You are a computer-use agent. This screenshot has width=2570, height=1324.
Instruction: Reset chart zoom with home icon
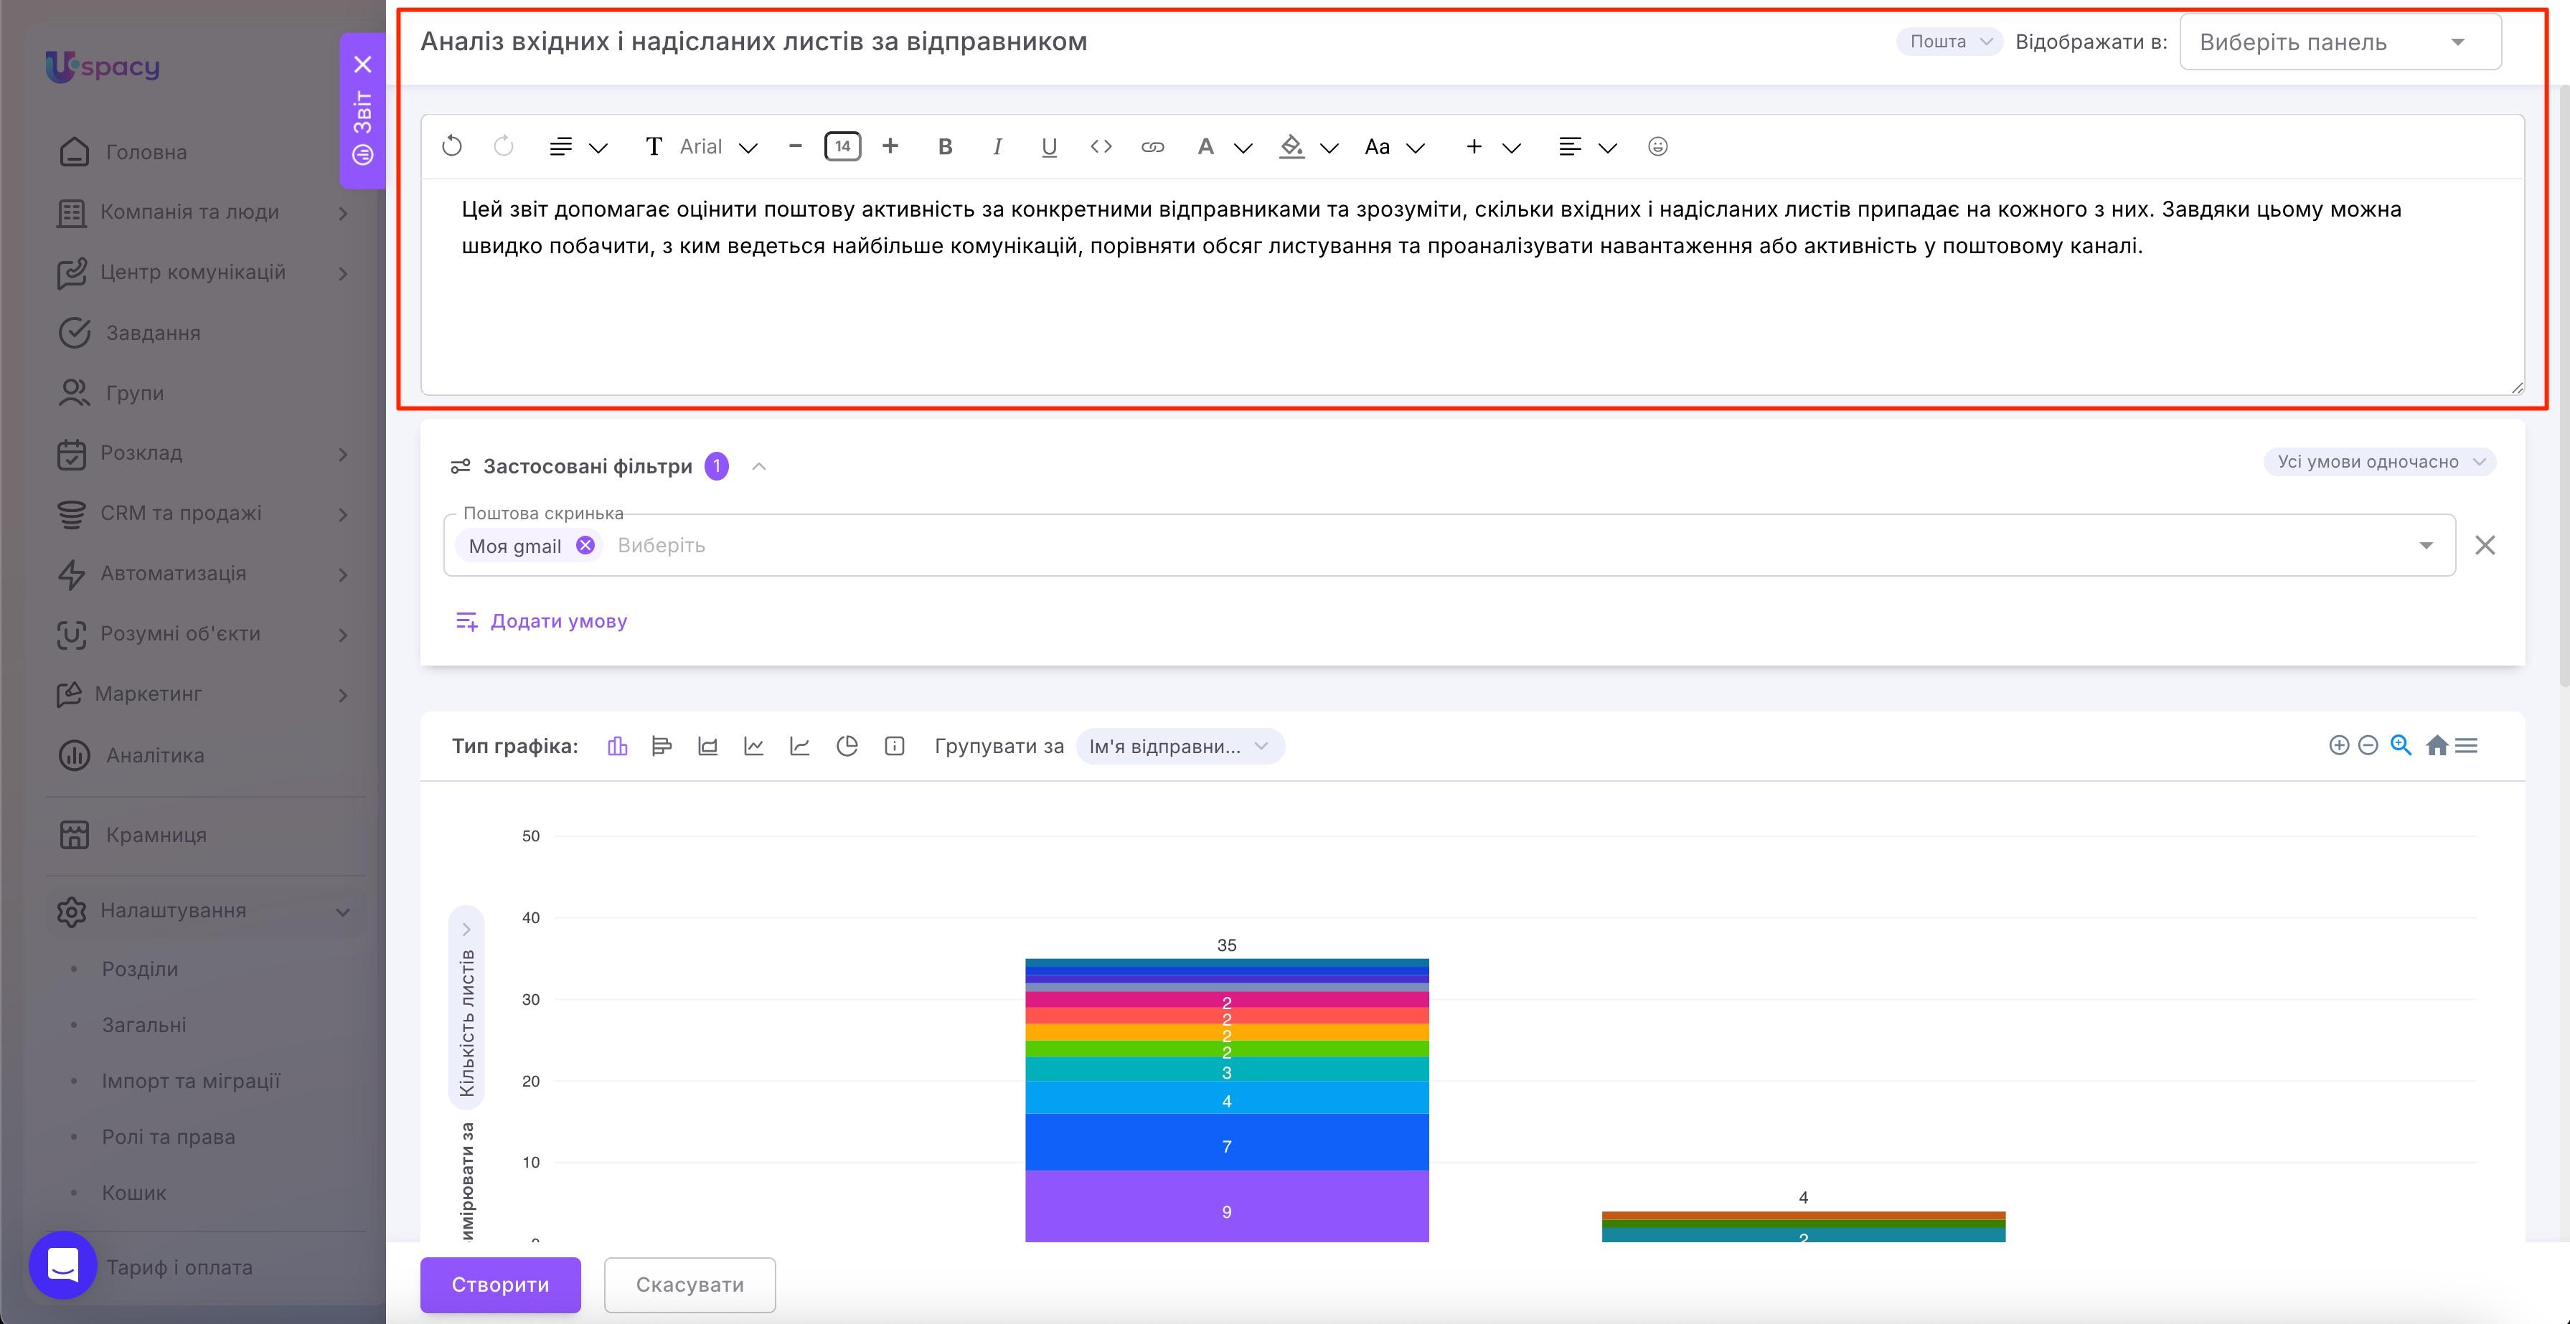pyautogui.click(x=2437, y=746)
